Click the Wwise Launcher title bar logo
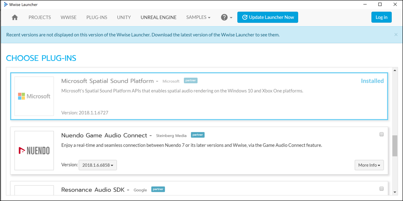 pos(6,5)
